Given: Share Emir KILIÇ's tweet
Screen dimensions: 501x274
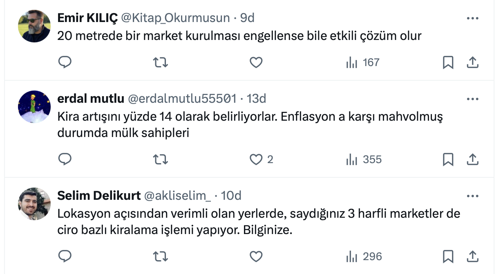Looking at the screenshot, I should tap(472, 62).
